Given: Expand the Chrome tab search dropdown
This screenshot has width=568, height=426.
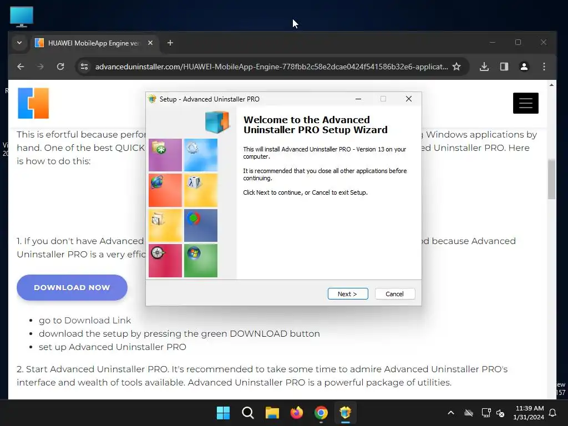Looking at the screenshot, I should pos(19,43).
